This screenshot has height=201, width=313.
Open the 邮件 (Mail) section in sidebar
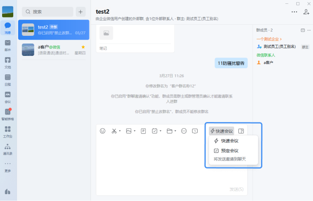pyautogui.click(x=8, y=45)
